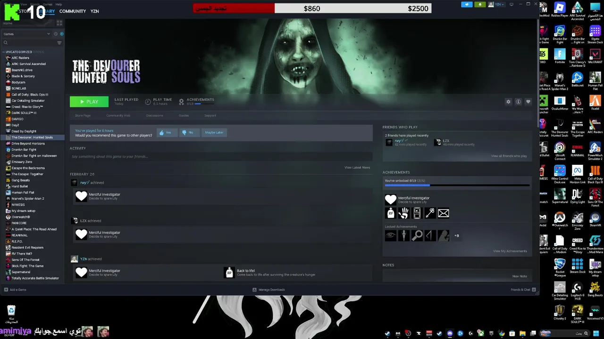Click the Back to life! RIP achievement icon
604x339 pixels.
pyautogui.click(x=229, y=273)
